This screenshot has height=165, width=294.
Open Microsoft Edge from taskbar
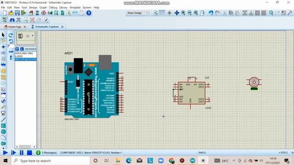tap(129, 160)
